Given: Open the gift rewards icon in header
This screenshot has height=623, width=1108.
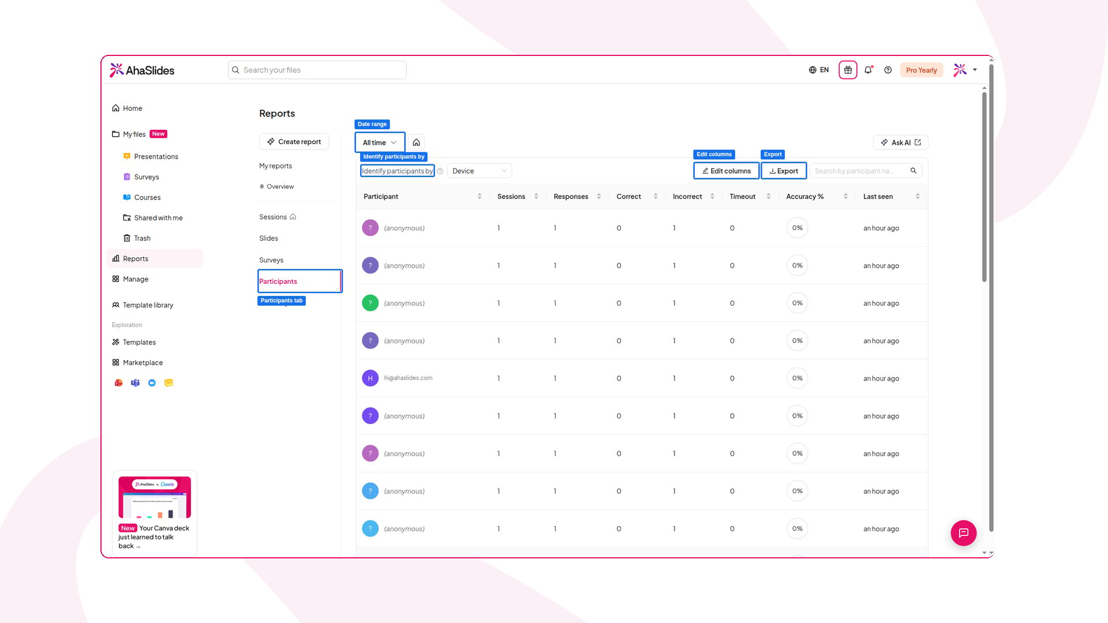Looking at the screenshot, I should [x=848, y=70].
